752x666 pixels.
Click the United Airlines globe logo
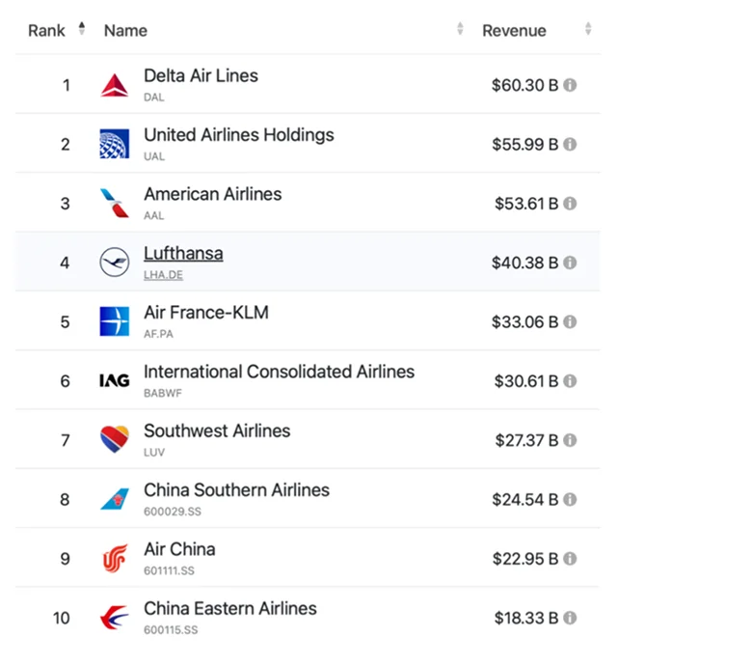click(114, 144)
